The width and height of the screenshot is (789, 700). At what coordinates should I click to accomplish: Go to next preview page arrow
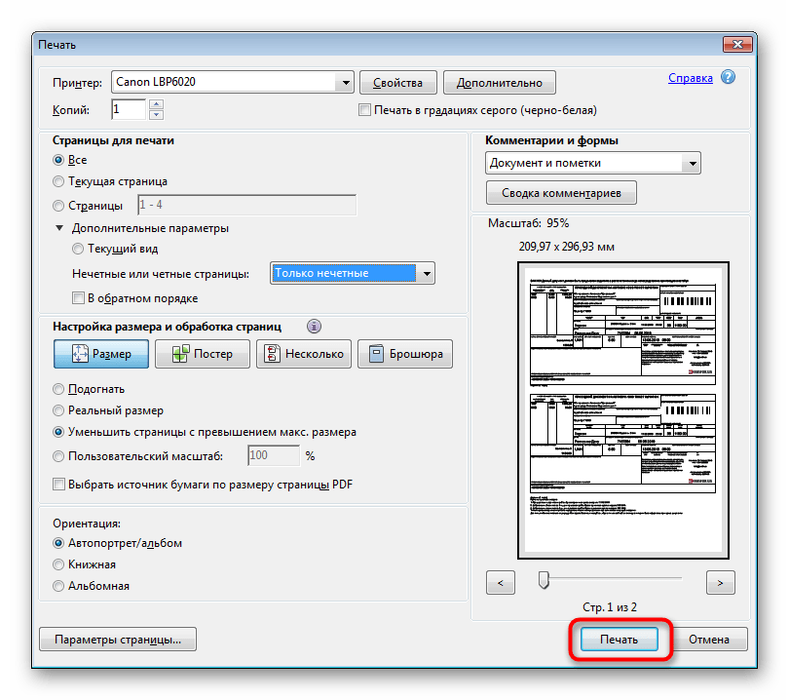coord(720,582)
